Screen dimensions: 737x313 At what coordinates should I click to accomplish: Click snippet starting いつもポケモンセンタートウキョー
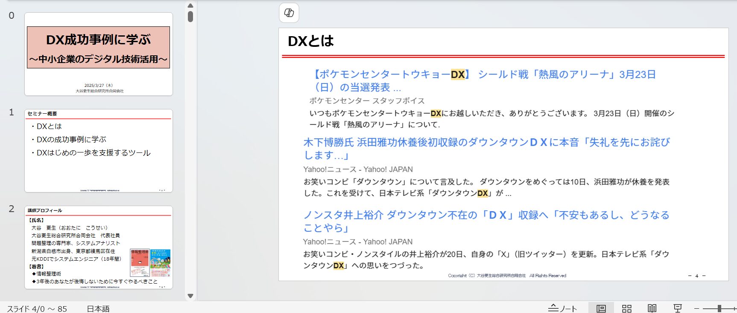click(492, 119)
